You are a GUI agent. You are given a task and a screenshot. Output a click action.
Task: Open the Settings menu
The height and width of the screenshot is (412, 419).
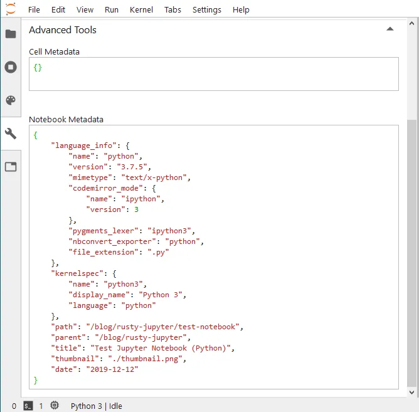tap(207, 10)
